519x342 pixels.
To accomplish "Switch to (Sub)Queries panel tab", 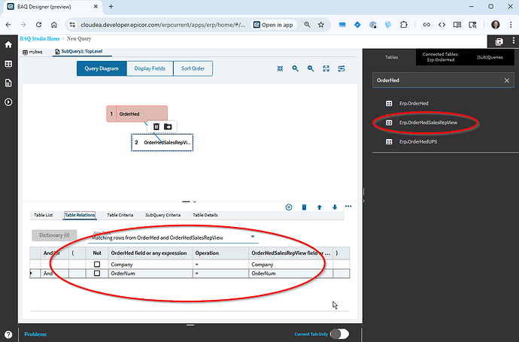I will point(490,57).
